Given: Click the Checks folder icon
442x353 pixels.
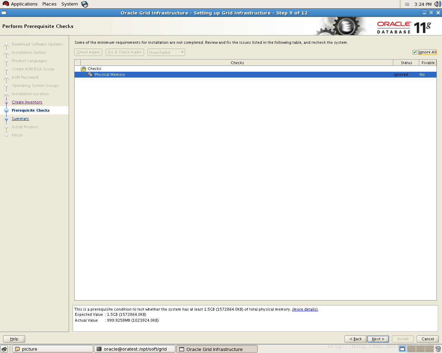Looking at the screenshot, I should [x=84, y=69].
